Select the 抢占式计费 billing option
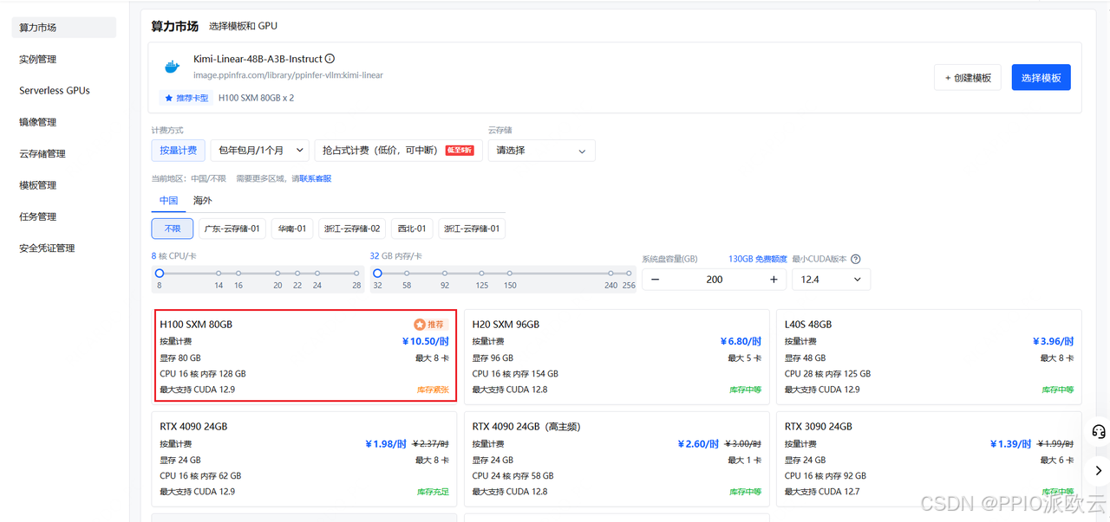1110x522 pixels. [398, 150]
